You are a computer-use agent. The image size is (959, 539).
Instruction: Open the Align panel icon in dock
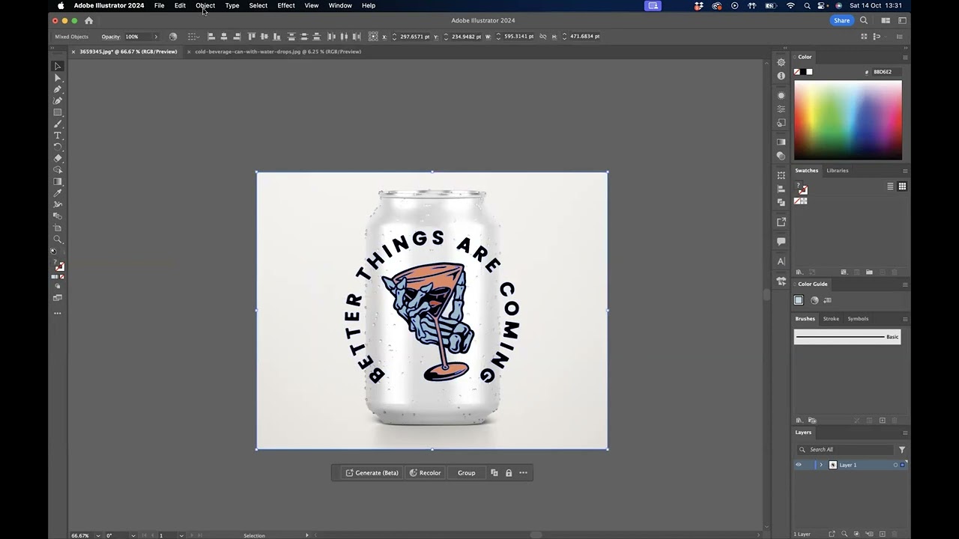click(781, 189)
